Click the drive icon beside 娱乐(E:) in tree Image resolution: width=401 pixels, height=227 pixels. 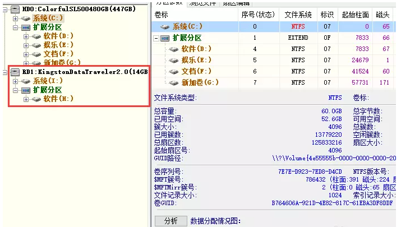click(x=36, y=45)
